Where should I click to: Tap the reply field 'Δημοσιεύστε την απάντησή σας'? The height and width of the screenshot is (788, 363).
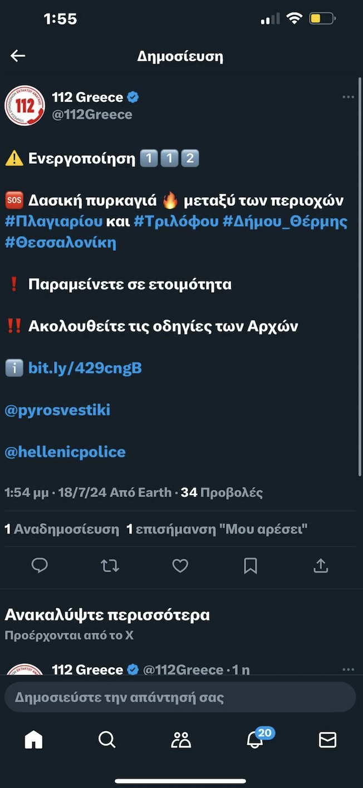coord(180,697)
